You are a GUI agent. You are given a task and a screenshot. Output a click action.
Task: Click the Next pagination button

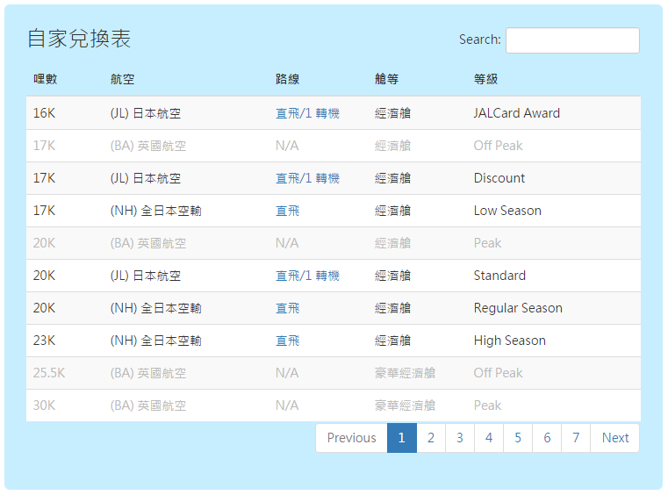(614, 438)
